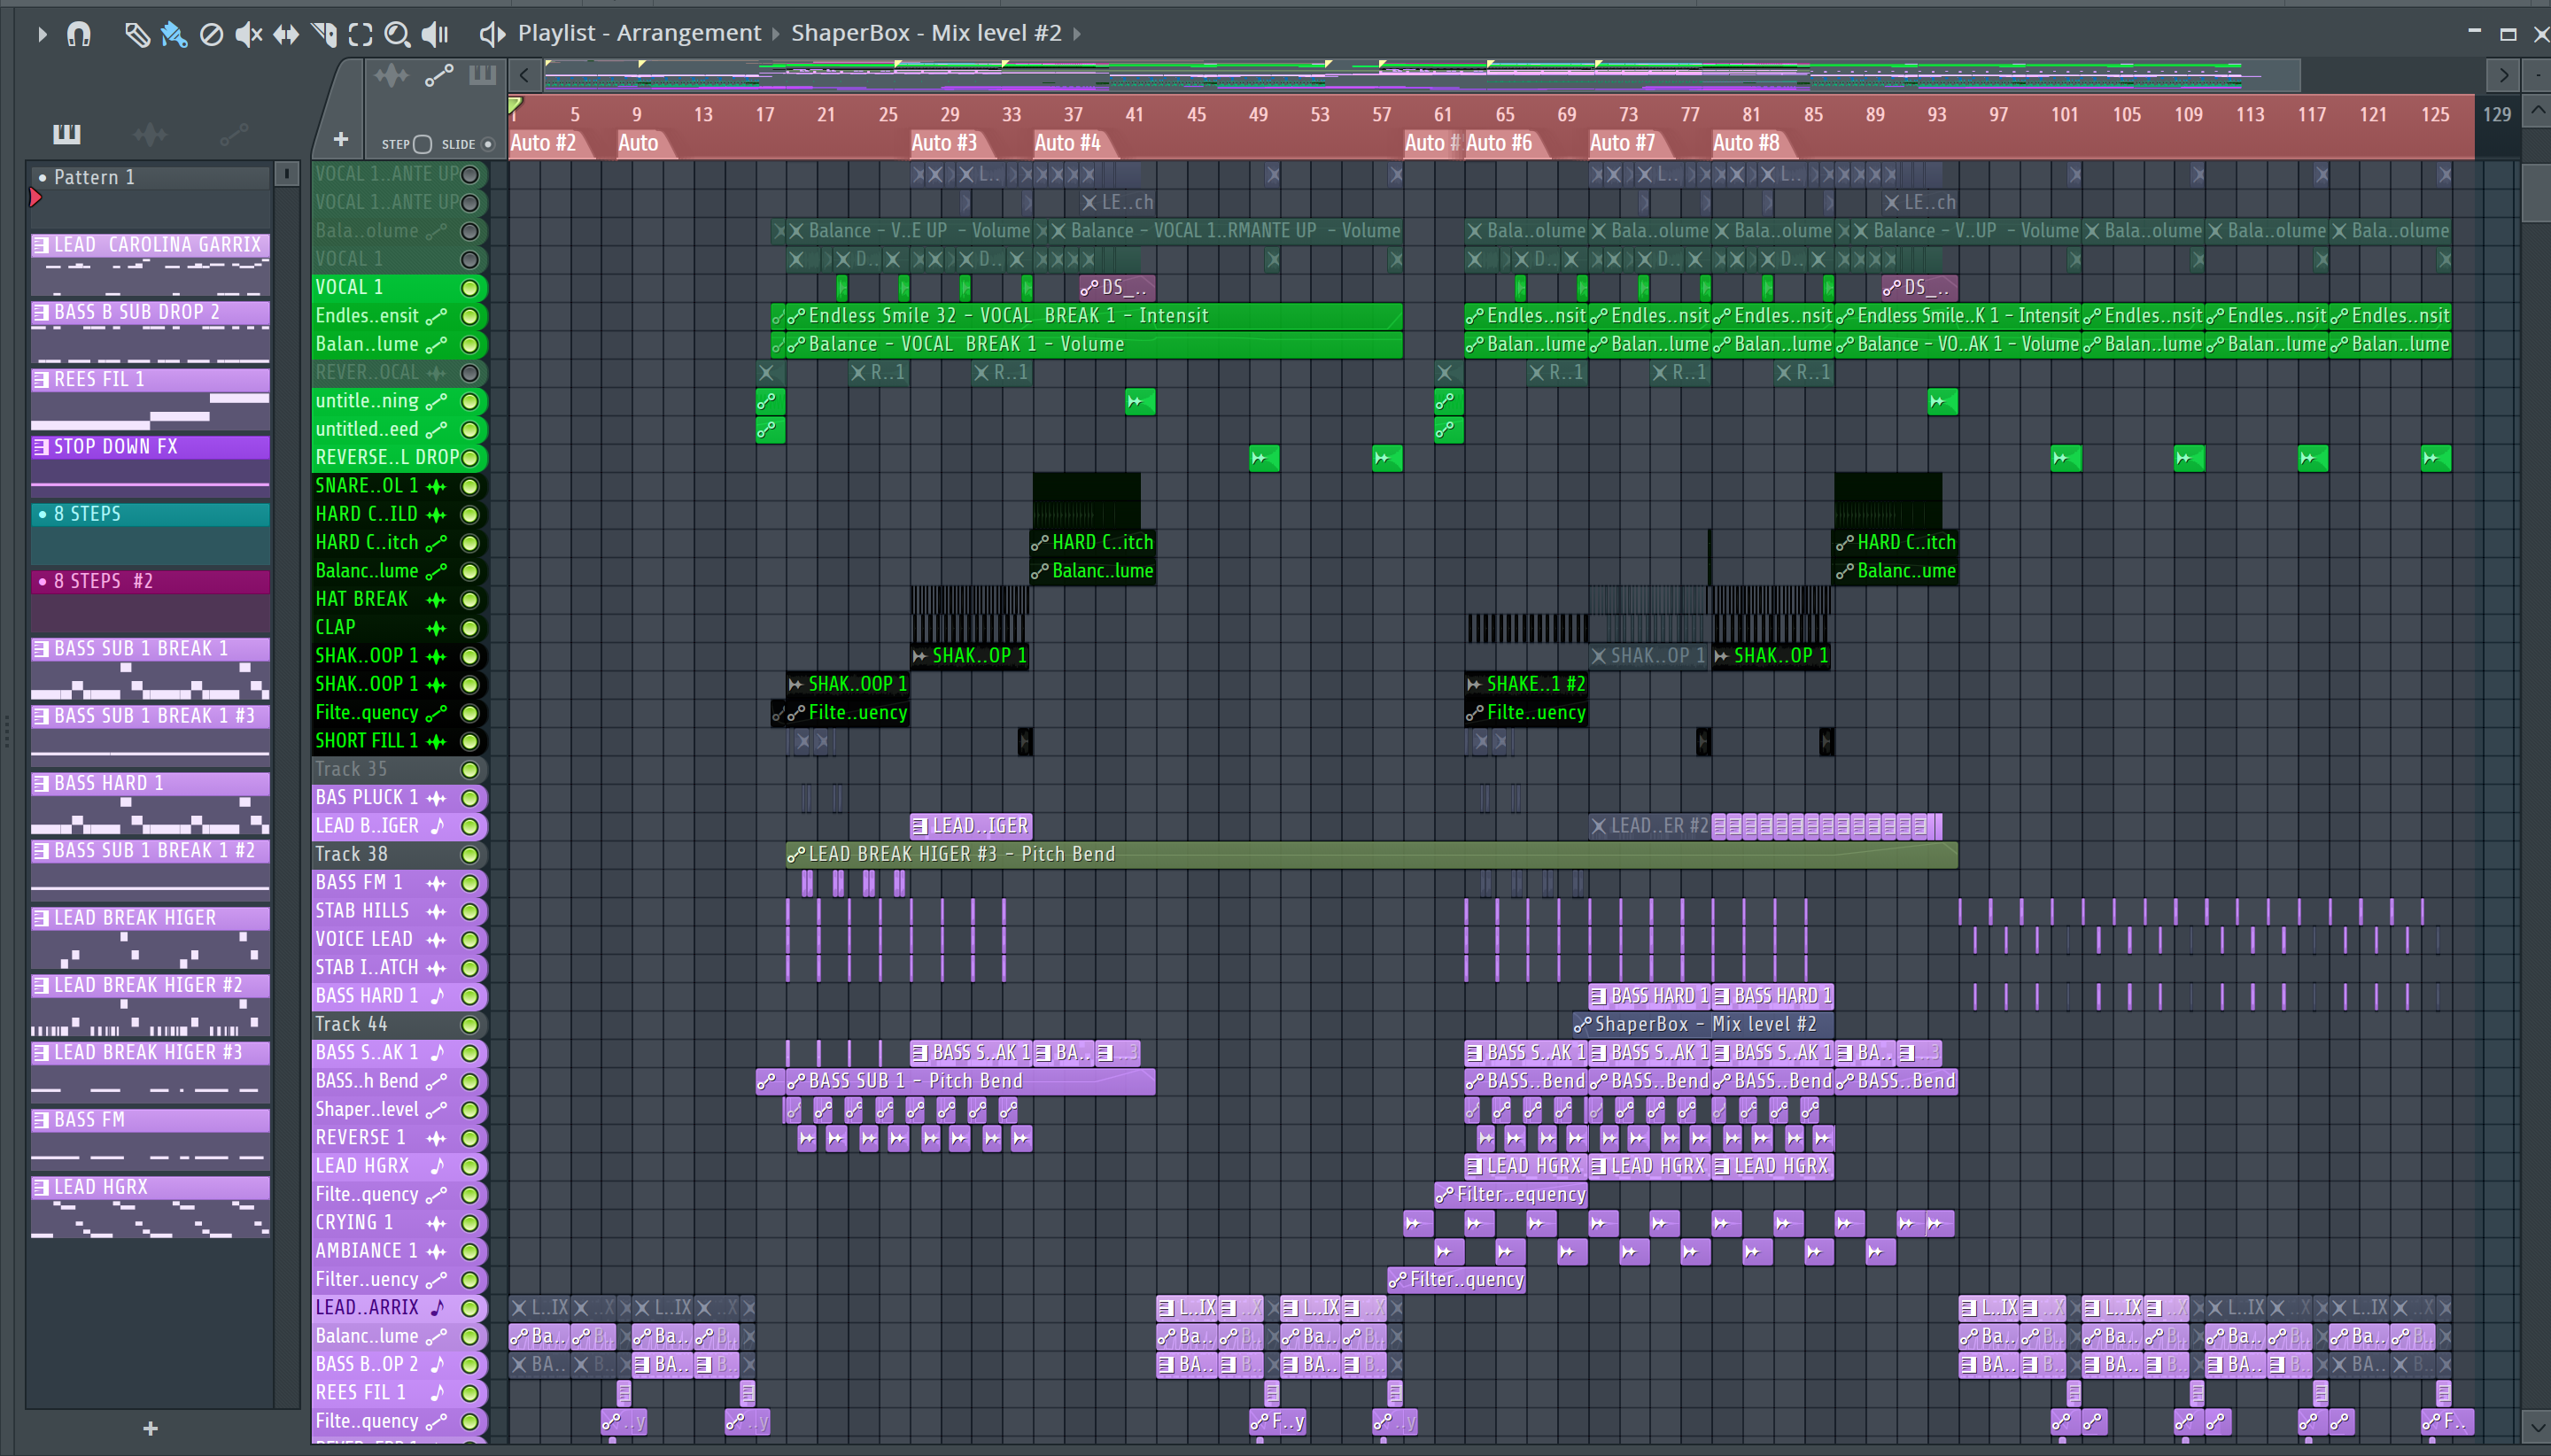This screenshot has width=2551, height=1456.
Task: Mute the CRYING 1 track
Action: (x=469, y=1223)
